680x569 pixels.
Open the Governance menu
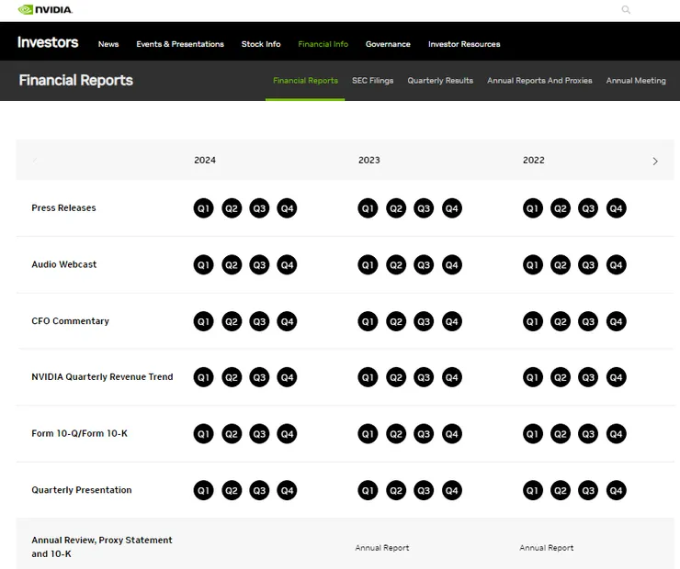(388, 44)
